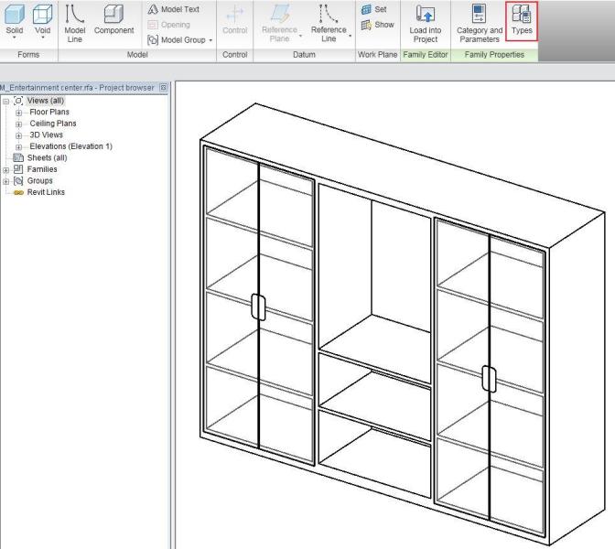The width and height of the screenshot is (615, 549).
Task: Click Show work plane
Action: (377, 25)
